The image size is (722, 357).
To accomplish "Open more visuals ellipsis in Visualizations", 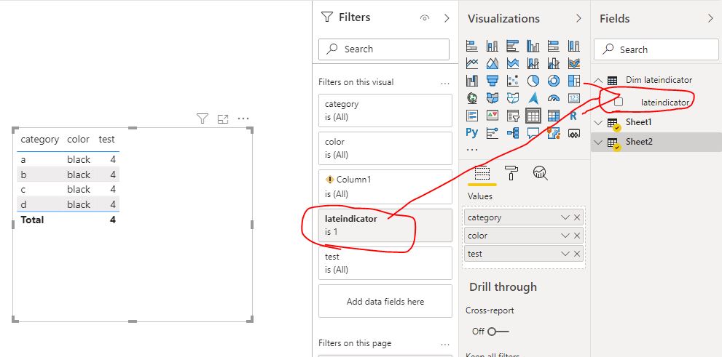I will point(472,150).
